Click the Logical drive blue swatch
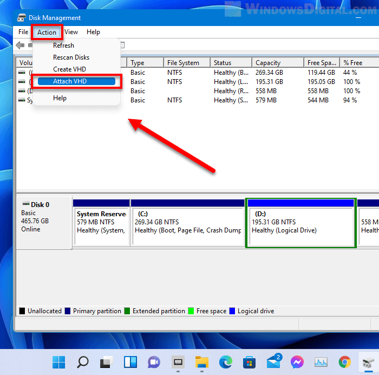 [x=232, y=311]
